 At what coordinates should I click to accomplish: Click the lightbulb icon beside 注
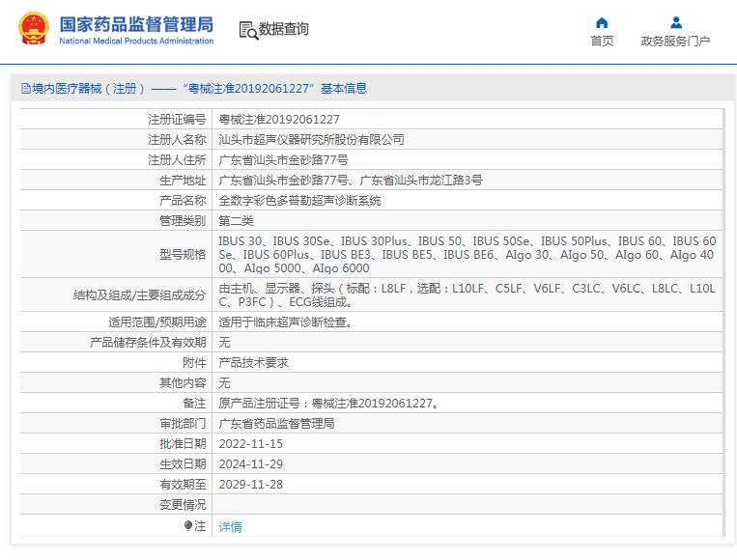click(x=188, y=526)
